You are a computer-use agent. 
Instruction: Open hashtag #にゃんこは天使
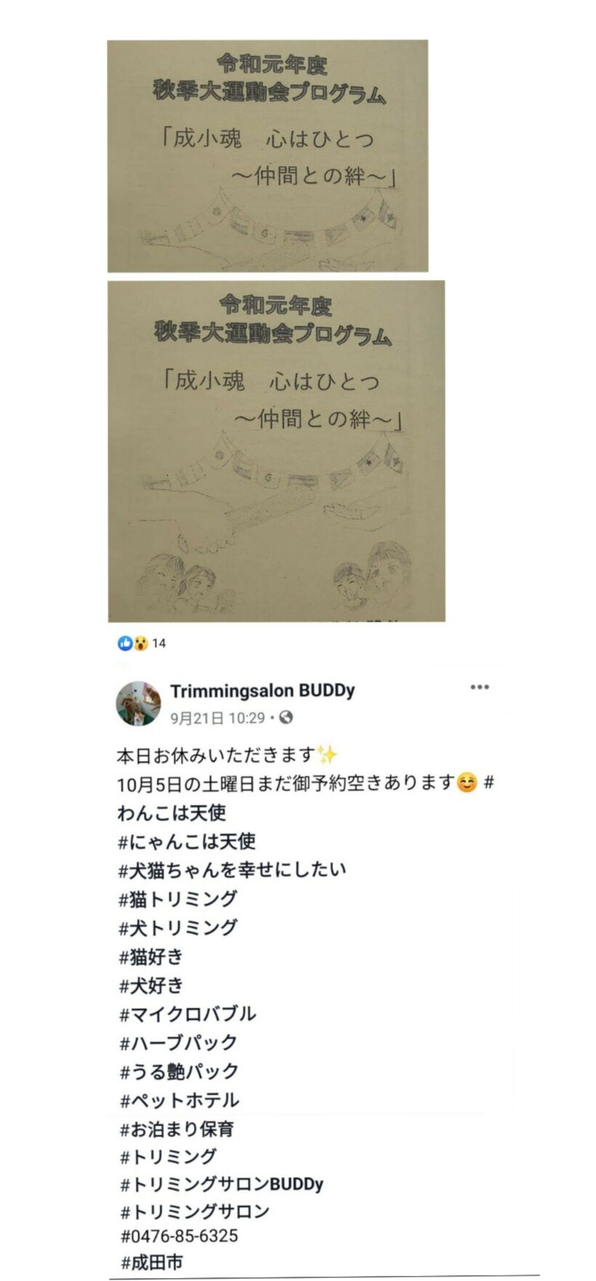187,841
